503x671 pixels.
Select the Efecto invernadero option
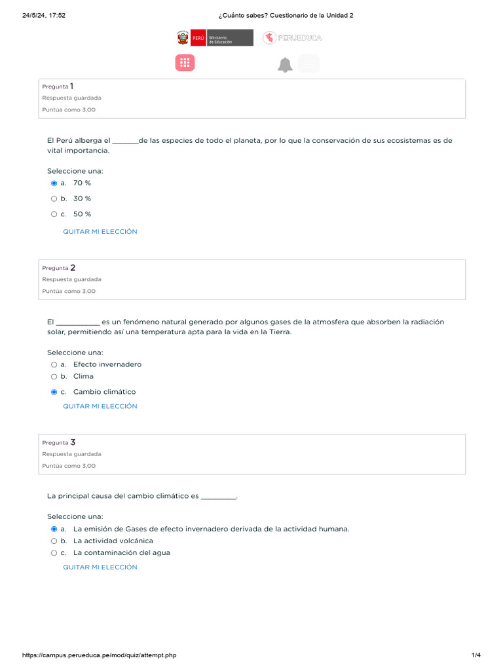click(54, 365)
